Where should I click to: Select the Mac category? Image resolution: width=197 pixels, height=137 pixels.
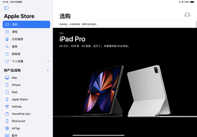pos(27,78)
